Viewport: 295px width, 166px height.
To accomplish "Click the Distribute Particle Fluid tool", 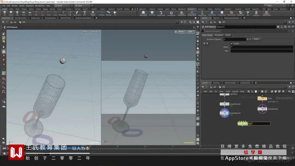I will click(x=266, y=13).
